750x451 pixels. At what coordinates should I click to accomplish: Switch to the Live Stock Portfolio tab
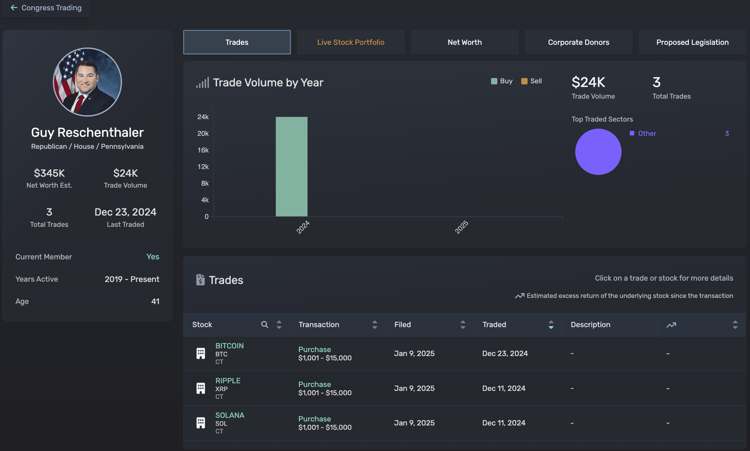[x=351, y=42]
